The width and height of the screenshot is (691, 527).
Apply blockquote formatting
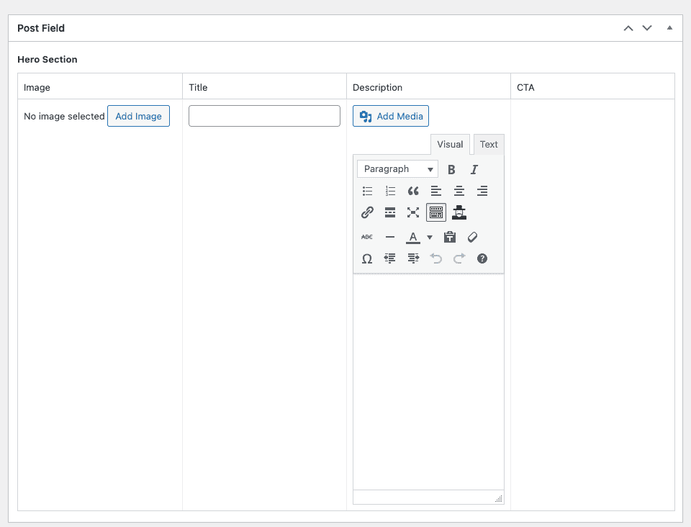point(413,191)
